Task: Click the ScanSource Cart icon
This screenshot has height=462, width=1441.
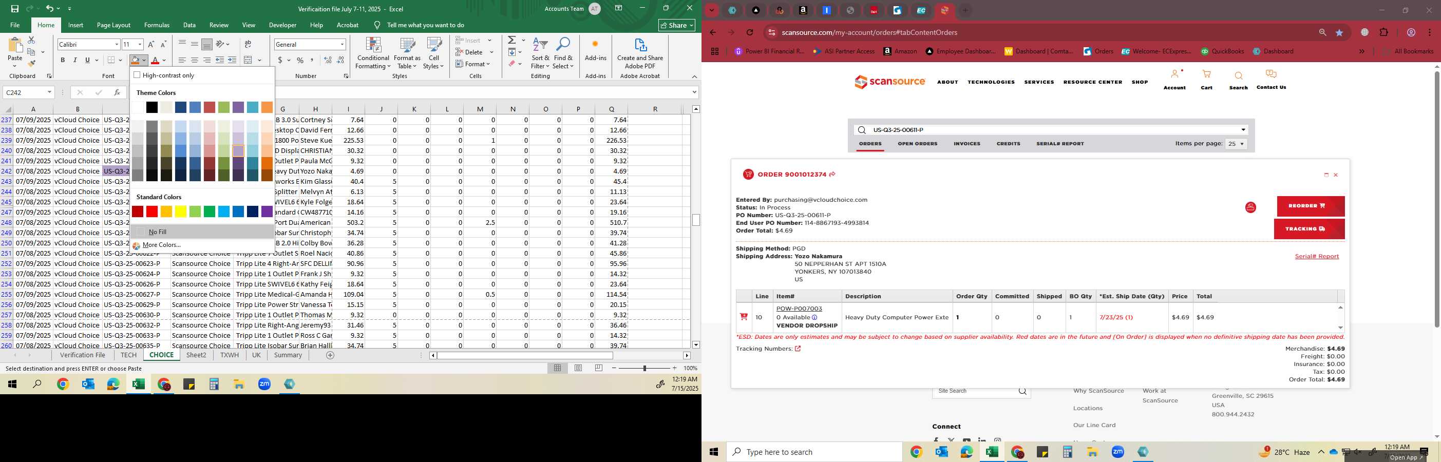Action: click(x=1207, y=75)
